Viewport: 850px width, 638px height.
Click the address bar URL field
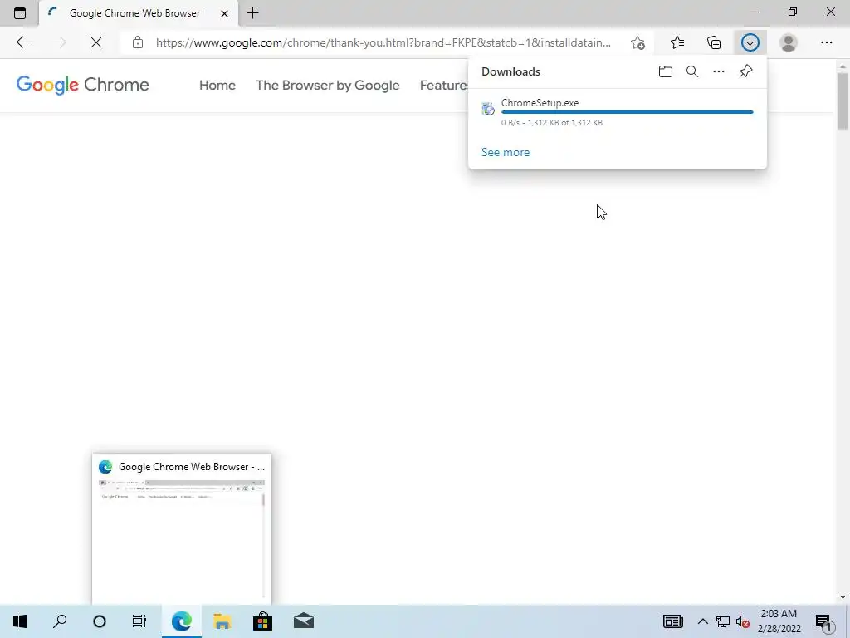coord(383,42)
